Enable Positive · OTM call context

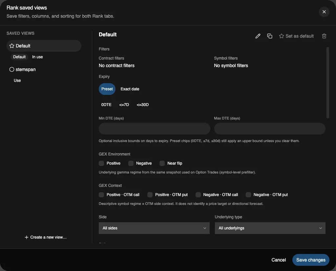click(101, 195)
